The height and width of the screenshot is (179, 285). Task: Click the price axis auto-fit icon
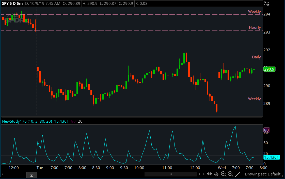(267, 4)
